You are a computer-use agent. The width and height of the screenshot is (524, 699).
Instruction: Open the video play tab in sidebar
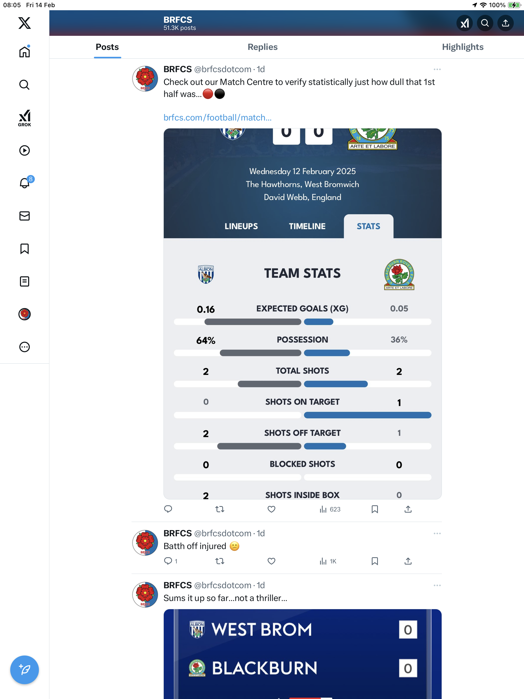coord(24,150)
